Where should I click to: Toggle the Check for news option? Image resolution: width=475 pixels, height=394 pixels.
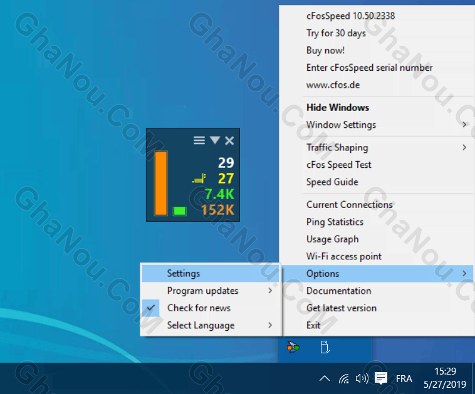(211, 308)
